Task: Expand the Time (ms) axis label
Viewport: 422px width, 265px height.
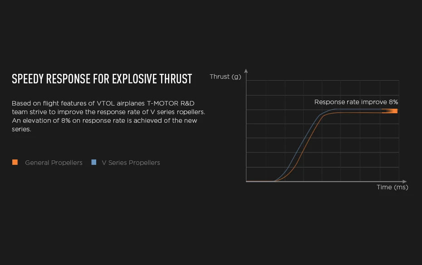Action: [392, 187]
